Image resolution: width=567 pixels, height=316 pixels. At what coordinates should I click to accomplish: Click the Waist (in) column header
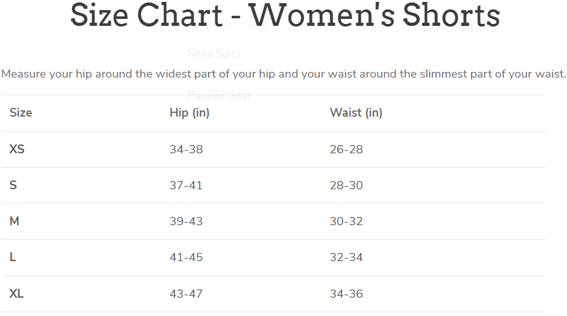tap(356, 113)
